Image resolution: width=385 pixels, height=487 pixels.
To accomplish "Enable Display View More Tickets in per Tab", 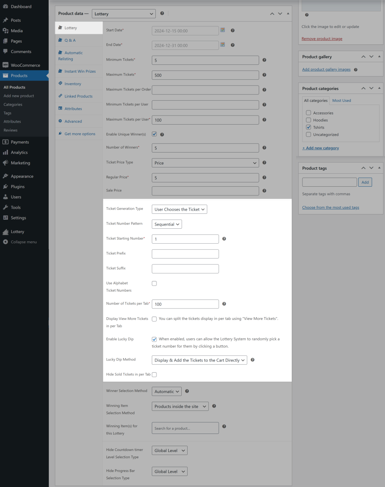I will click(x=154, y=319).
